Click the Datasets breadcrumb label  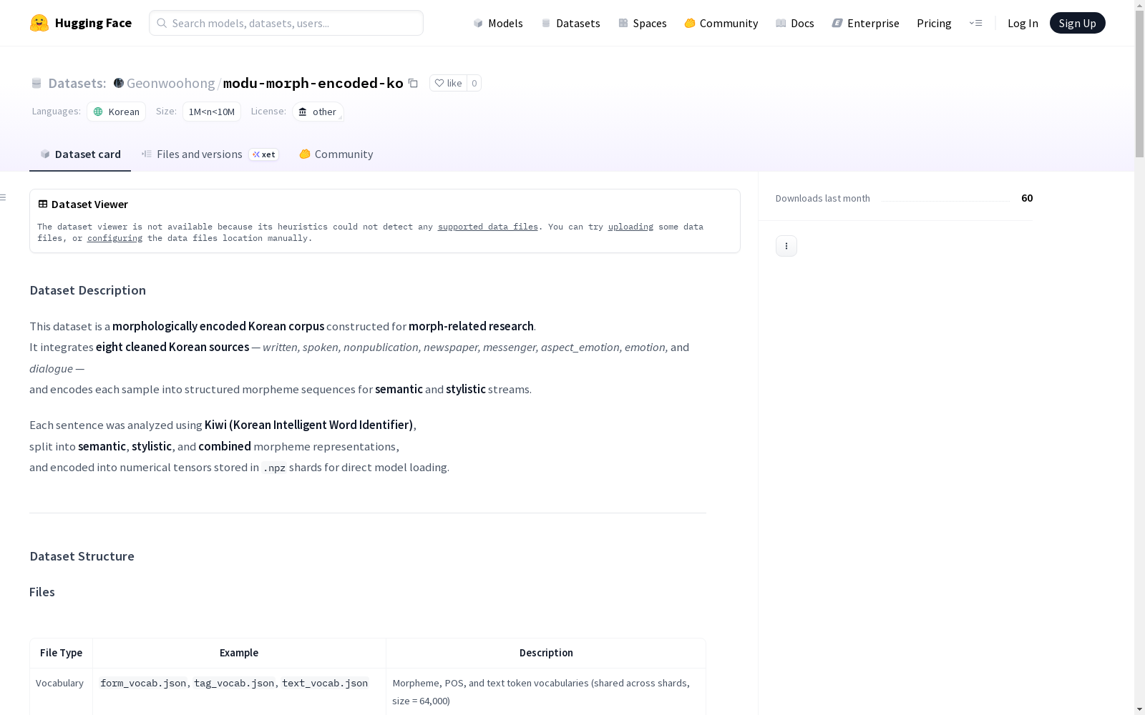(x=77, y=83)
